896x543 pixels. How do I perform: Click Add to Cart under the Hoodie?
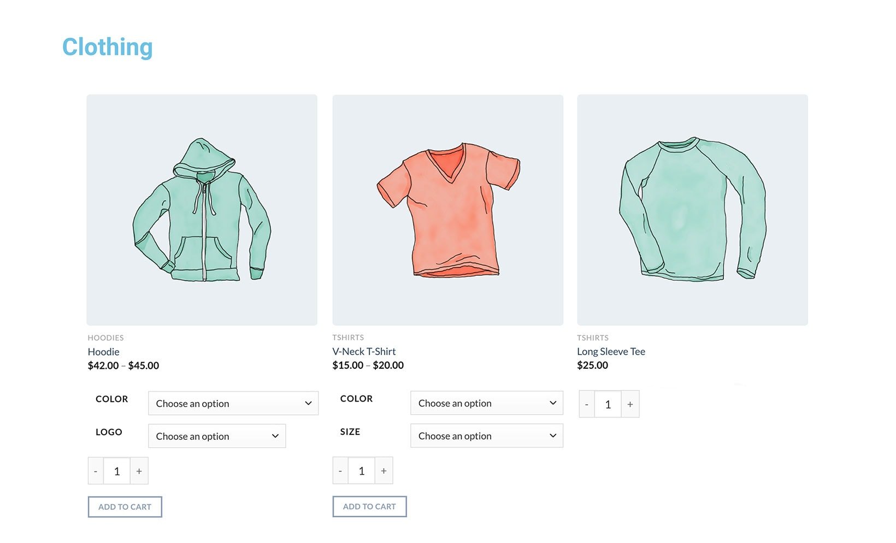click(x=125, y=506)
